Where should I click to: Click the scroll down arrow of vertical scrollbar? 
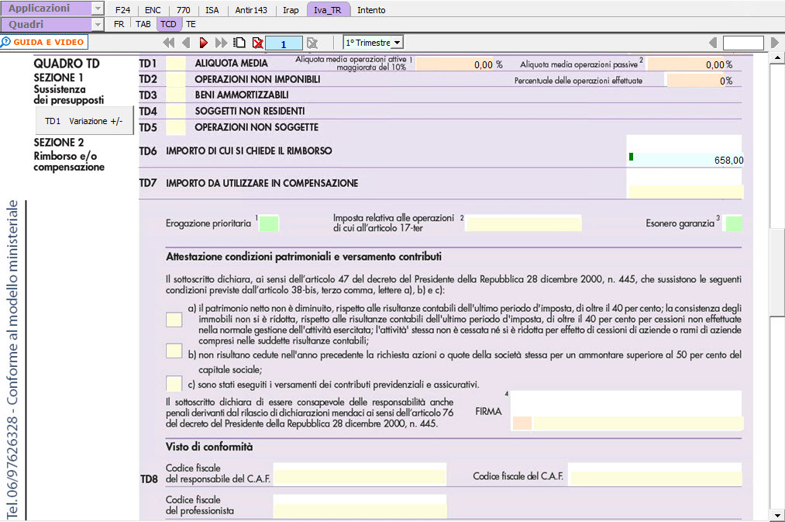(x=777, y=516)
